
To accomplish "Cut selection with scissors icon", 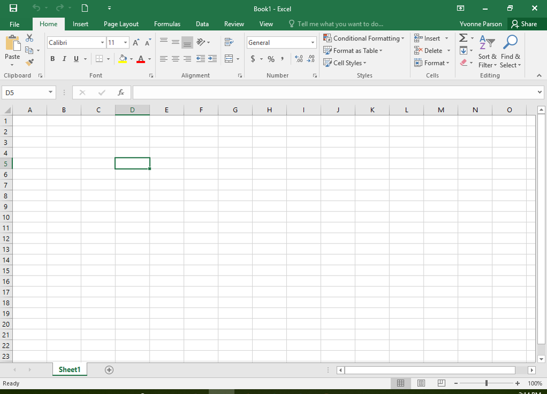I will tap(29, 38).
